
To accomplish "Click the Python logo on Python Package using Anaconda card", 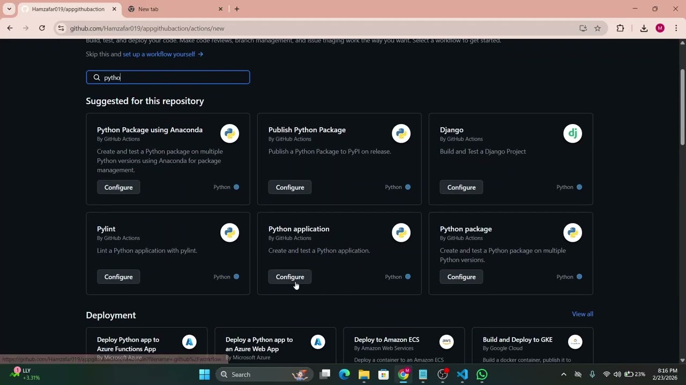I will [x=229, y=134].
